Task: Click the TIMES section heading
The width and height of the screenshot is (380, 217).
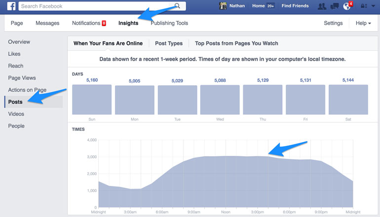Action: [78, 129]
